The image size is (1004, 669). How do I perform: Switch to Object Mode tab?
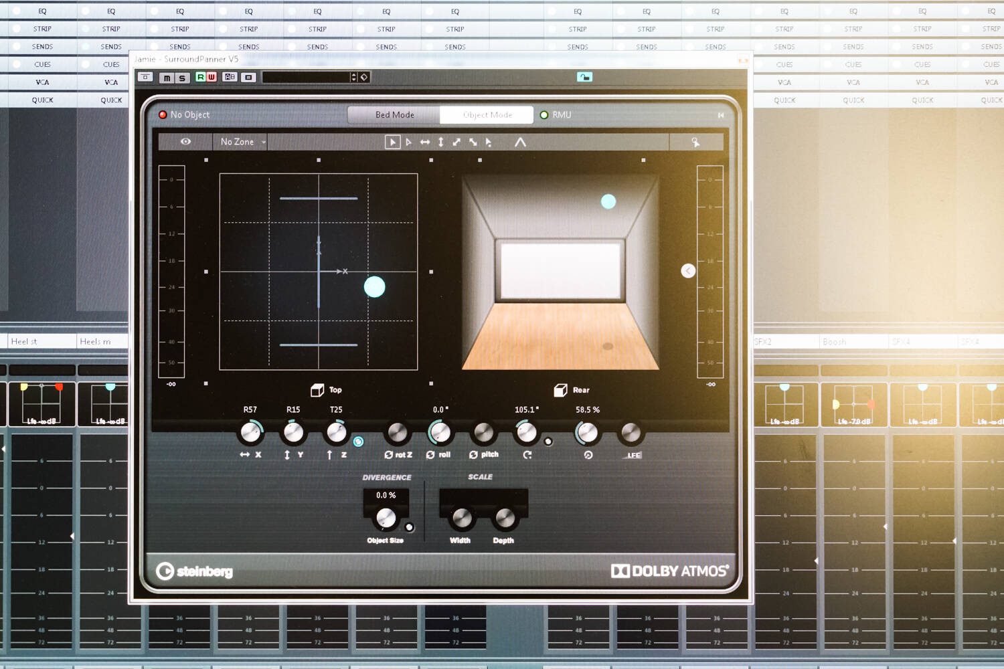coord(487,115)
